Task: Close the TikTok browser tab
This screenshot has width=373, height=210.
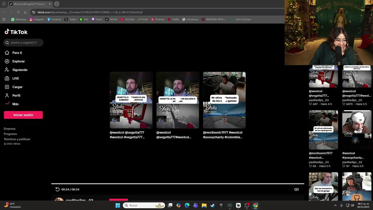Action: (50, 4)
